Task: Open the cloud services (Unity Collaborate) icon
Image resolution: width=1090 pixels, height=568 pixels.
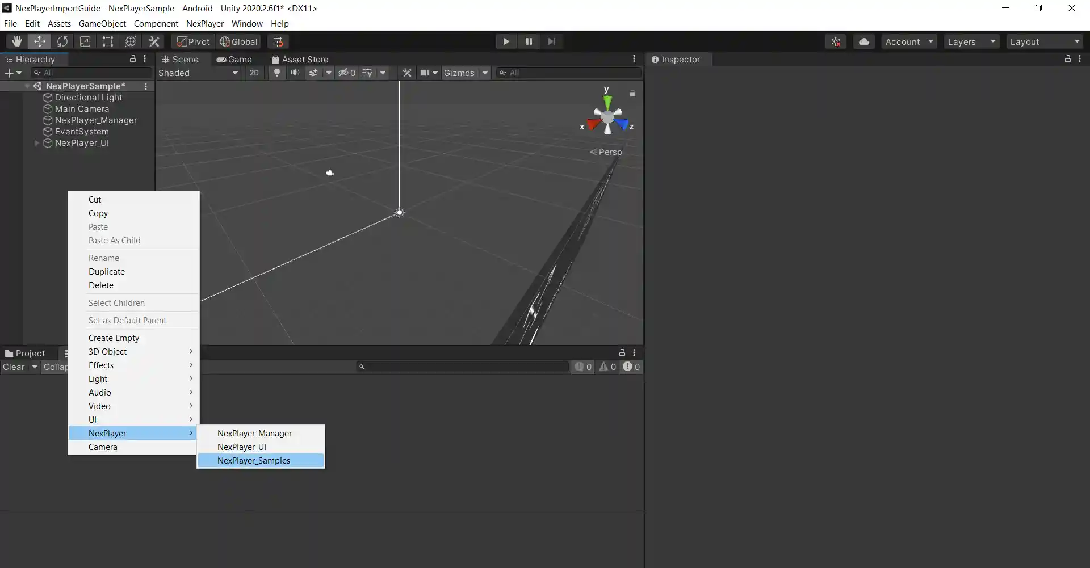Action: [x=863, y=41]
